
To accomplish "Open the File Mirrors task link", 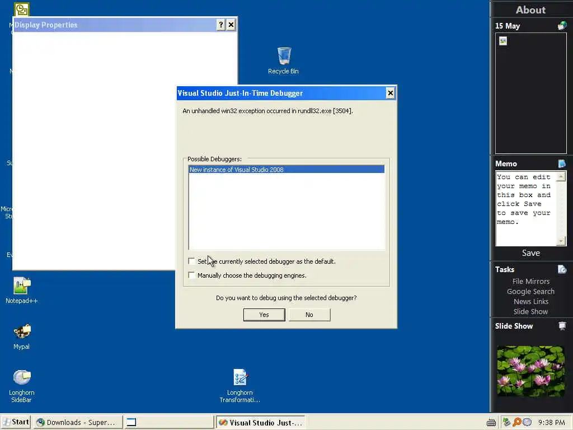I will [x=530, y=281].
